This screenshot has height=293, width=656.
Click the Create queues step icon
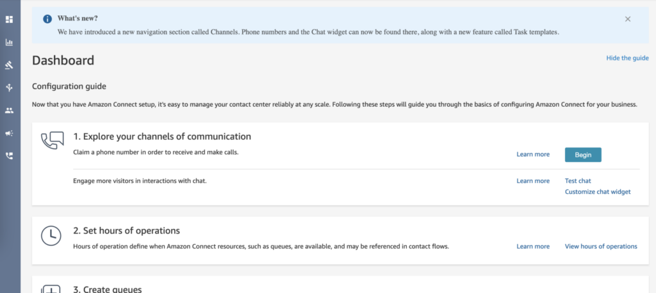(51, 289)
